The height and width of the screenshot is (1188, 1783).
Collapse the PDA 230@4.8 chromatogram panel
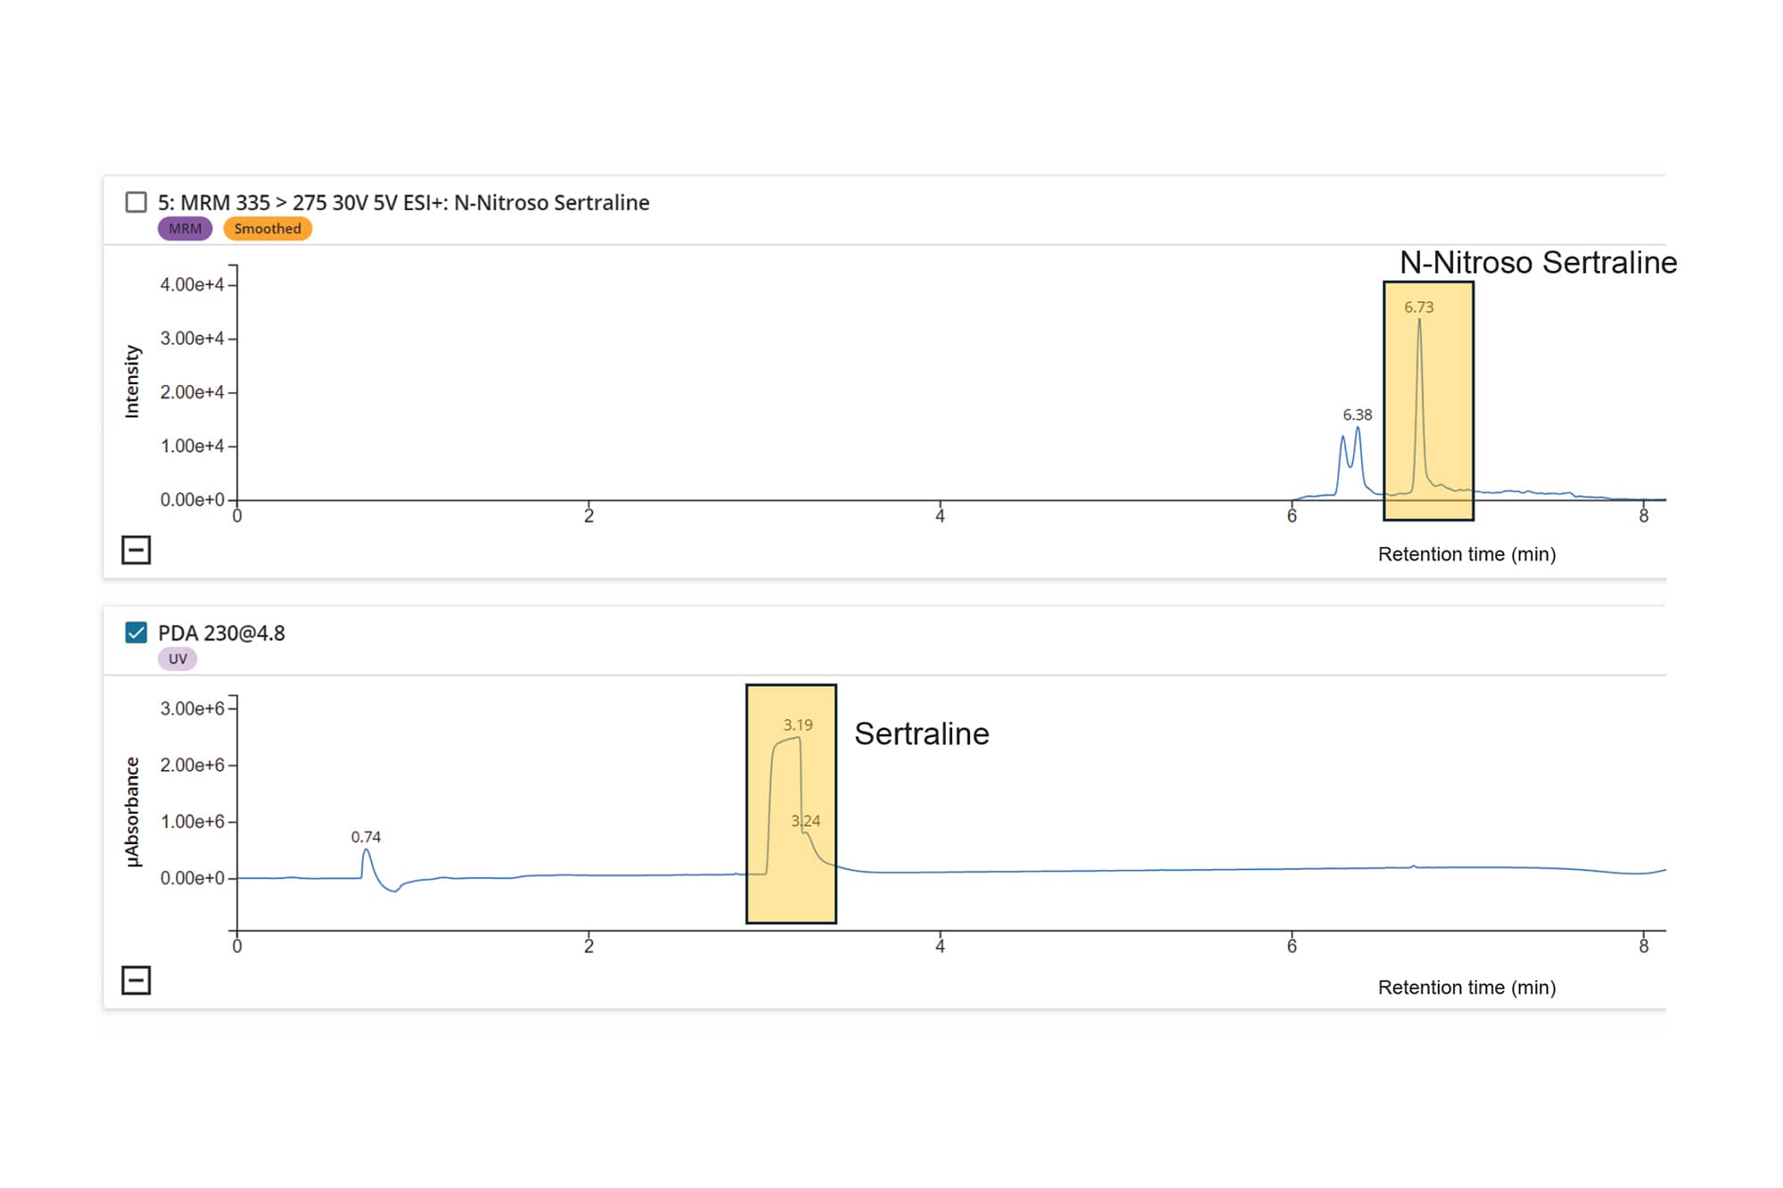click(x=136, y=981)
